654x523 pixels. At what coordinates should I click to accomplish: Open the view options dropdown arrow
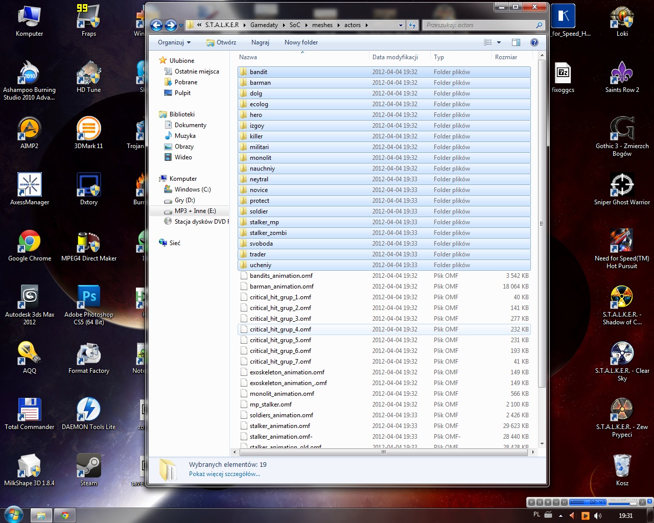point(499,42)
